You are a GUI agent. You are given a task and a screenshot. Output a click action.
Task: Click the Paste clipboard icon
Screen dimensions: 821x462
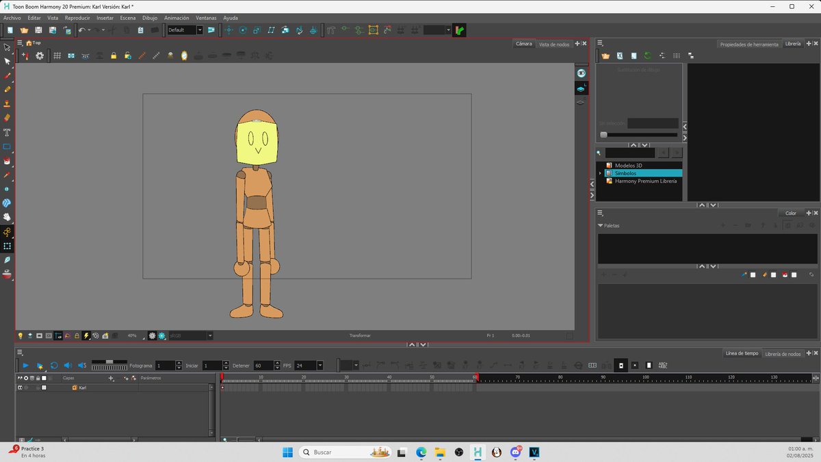(140, 30)
